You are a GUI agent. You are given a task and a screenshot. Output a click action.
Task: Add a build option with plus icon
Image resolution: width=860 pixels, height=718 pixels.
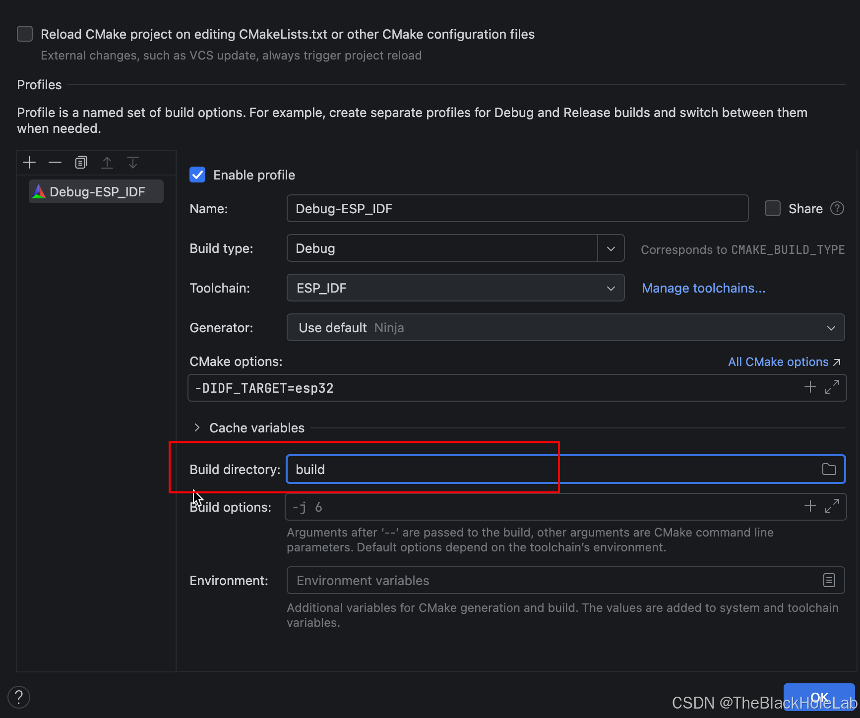click(810, 506)
